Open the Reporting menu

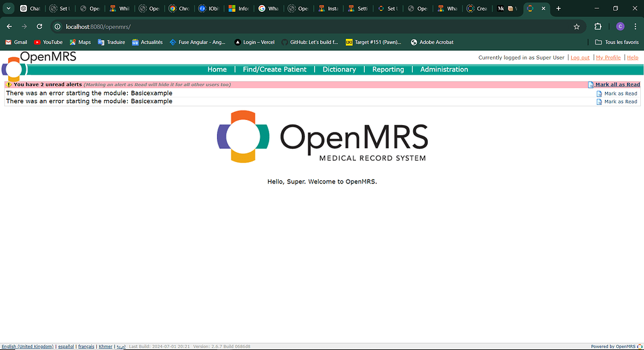tap(388, 69)
